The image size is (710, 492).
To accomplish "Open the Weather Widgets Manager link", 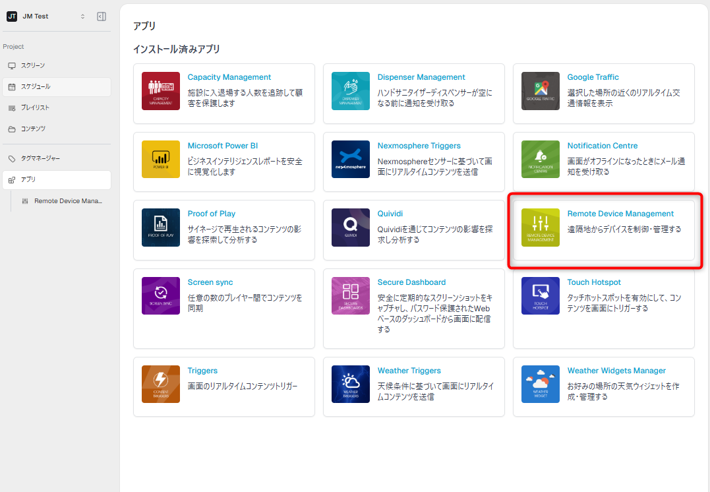I will (616, 370).
